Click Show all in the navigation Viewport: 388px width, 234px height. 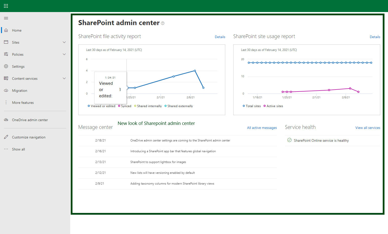(x=19, y=149)
